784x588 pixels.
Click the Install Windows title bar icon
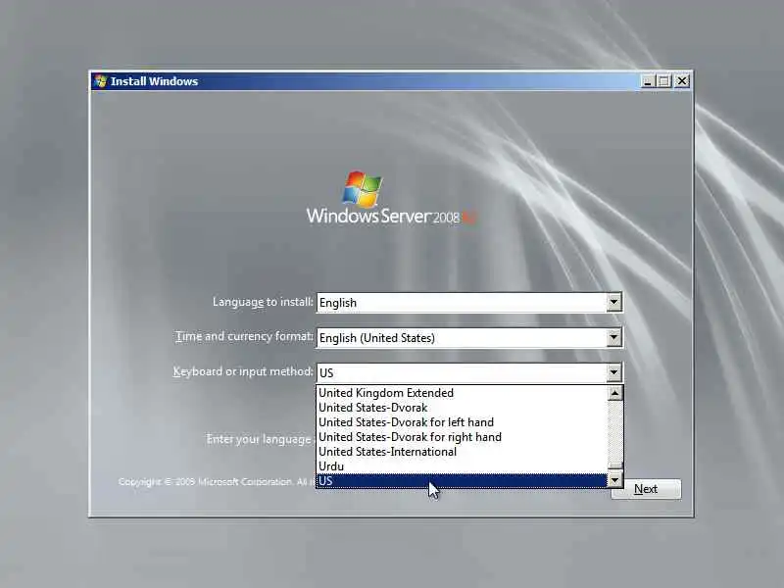[x=101, y=81]
